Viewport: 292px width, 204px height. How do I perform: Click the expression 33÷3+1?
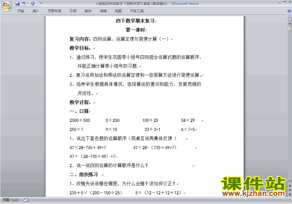pos(152,129)
